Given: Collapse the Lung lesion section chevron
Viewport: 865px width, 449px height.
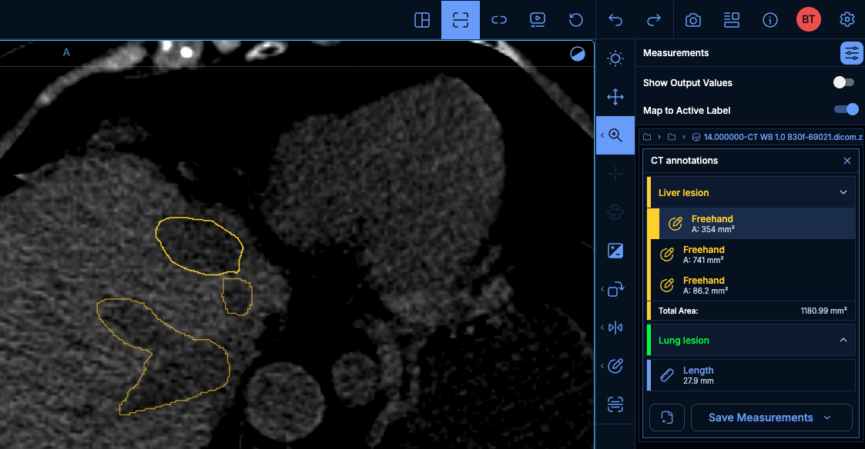Looking at the screenshot, I should tap(843, 341).
